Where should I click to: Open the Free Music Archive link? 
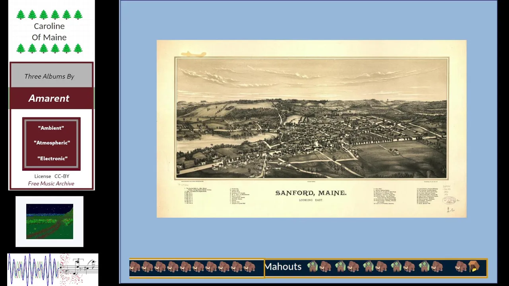click(51, 184)
